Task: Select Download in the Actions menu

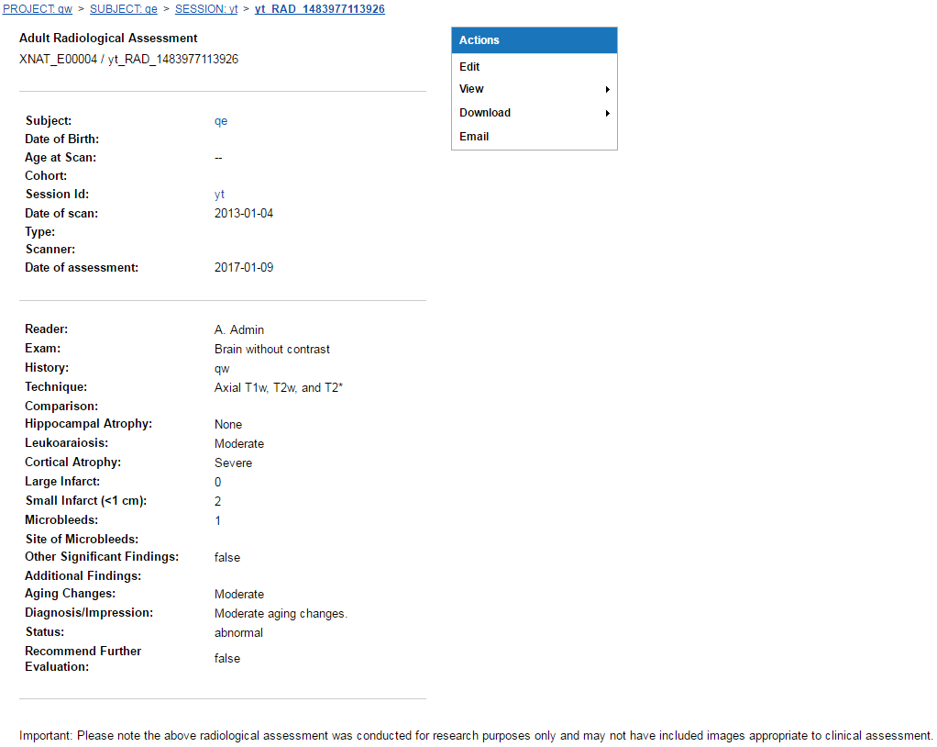Action: [485, 113]
